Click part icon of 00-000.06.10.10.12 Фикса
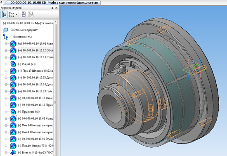Image resolution: width=227 pixels, height=156 pixels. click(x=13, y=98)
